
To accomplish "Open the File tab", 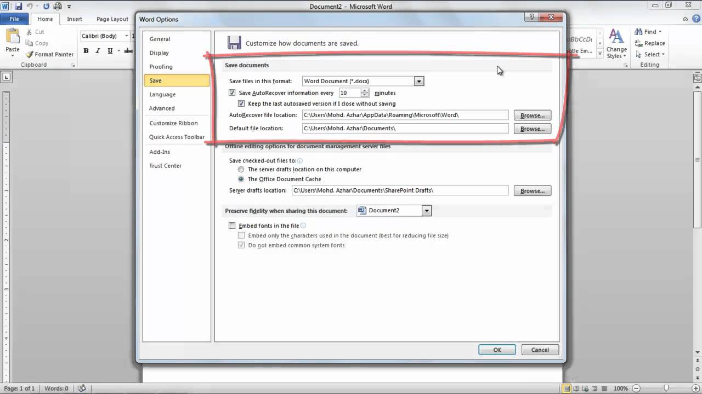I will click(15, 19).
